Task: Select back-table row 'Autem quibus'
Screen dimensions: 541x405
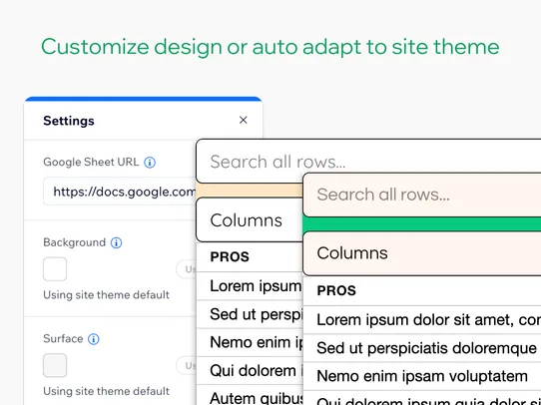Action: coord(250,395)
